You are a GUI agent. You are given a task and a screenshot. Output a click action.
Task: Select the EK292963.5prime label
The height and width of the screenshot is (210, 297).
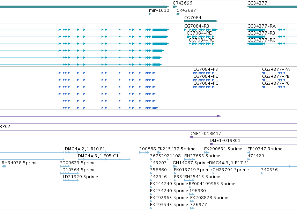tap(169, 198)
